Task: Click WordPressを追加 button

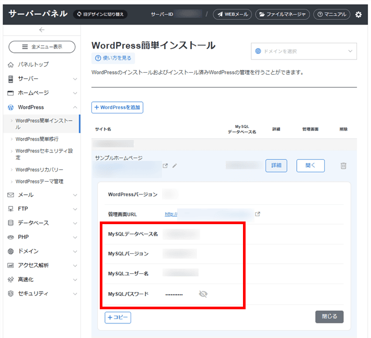Action: (118, 108)
